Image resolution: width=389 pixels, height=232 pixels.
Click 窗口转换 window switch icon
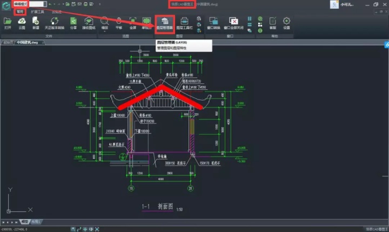(213, 24)
